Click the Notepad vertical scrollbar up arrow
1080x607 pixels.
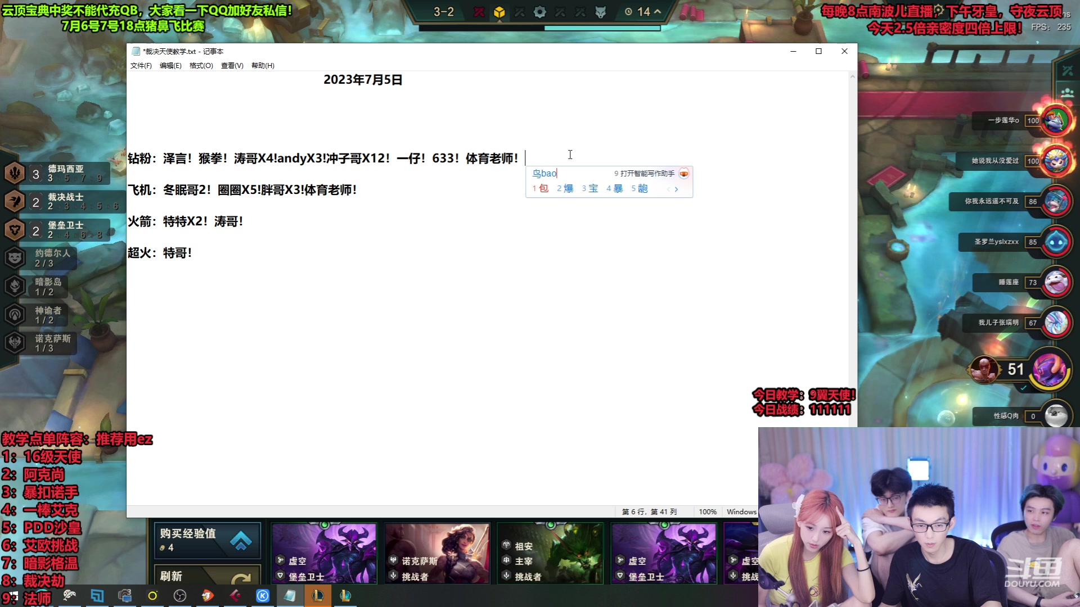point(853,76)
